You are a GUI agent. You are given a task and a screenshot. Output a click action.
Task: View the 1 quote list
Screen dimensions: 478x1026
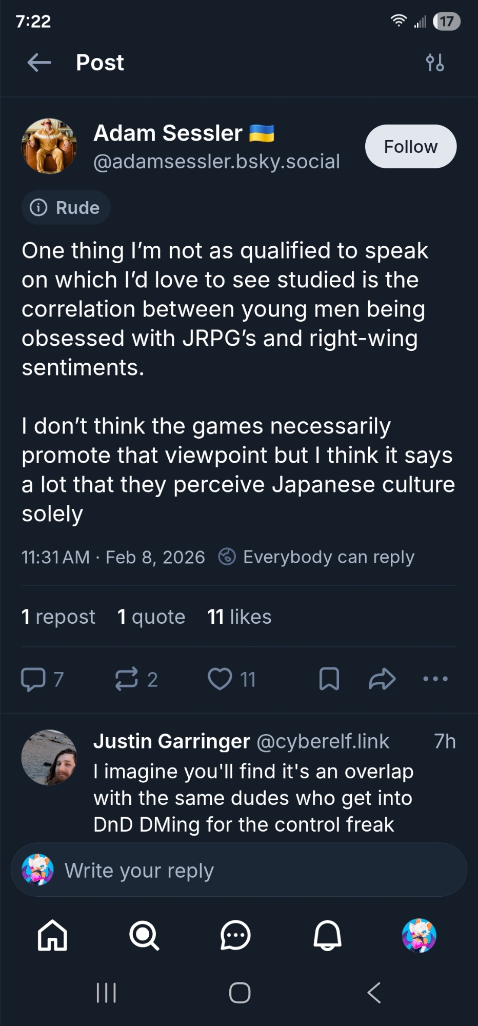click(x=151, y=617)
